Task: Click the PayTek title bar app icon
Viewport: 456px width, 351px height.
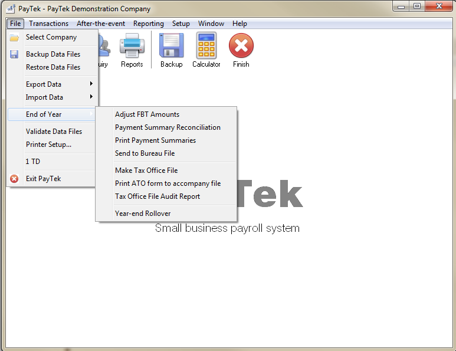Action: tap(11, 9)
